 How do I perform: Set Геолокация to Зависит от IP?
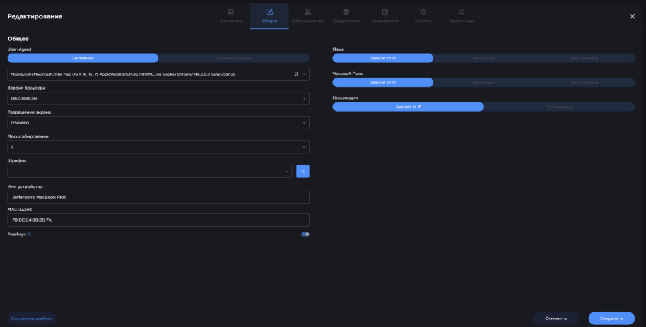click(x=408, y=107)
